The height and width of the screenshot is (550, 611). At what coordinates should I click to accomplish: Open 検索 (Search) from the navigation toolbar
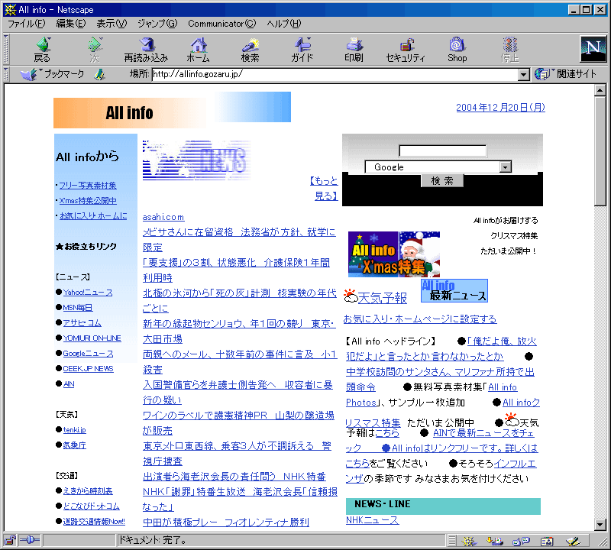[251, 50]
